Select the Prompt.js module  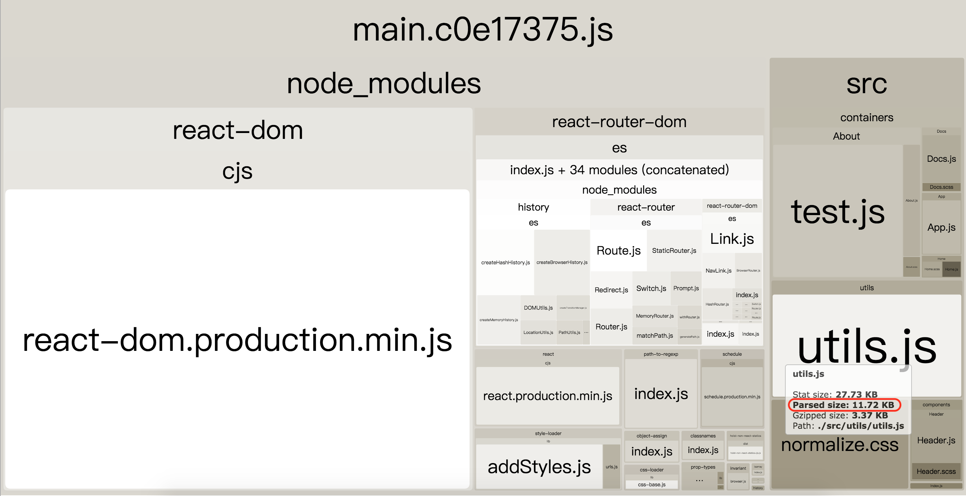(x=686, y=288)
